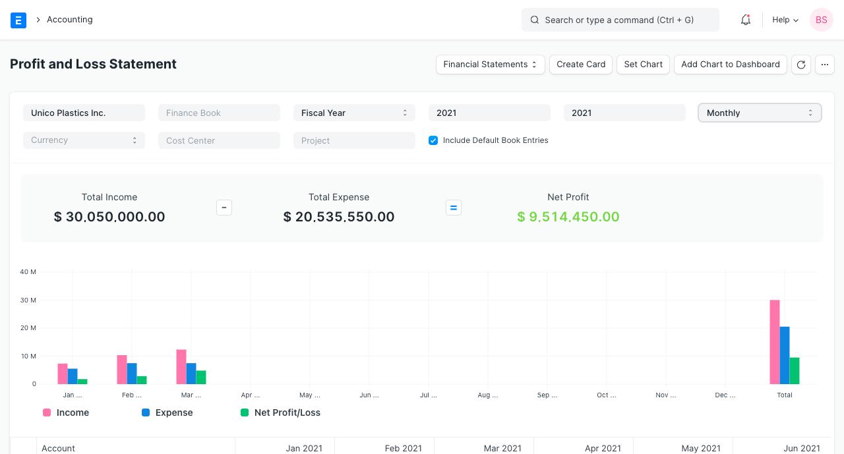The width and height of the screenshot is (844, 454).
Task: Open the Fiscal Year filter dropdown
Action: pos(354,113)
